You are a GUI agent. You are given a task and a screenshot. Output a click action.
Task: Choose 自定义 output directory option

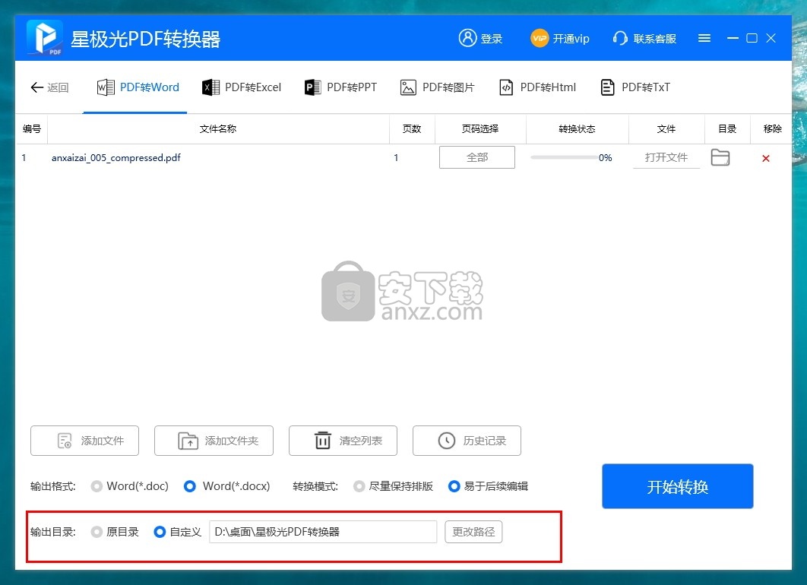[x=160, y=532]
